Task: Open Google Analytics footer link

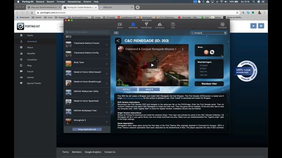Action: (93, 152)
